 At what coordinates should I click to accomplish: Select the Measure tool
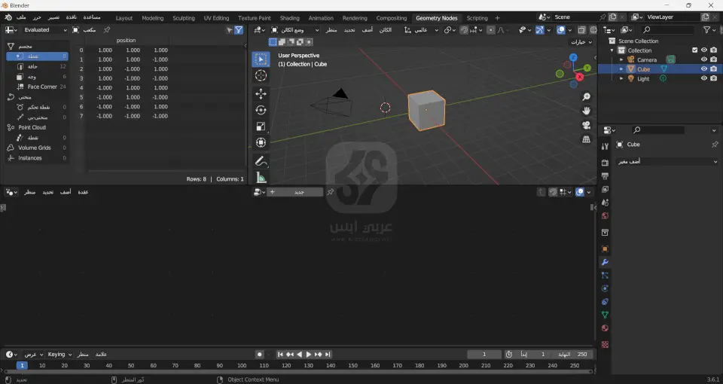click(261, 178)
